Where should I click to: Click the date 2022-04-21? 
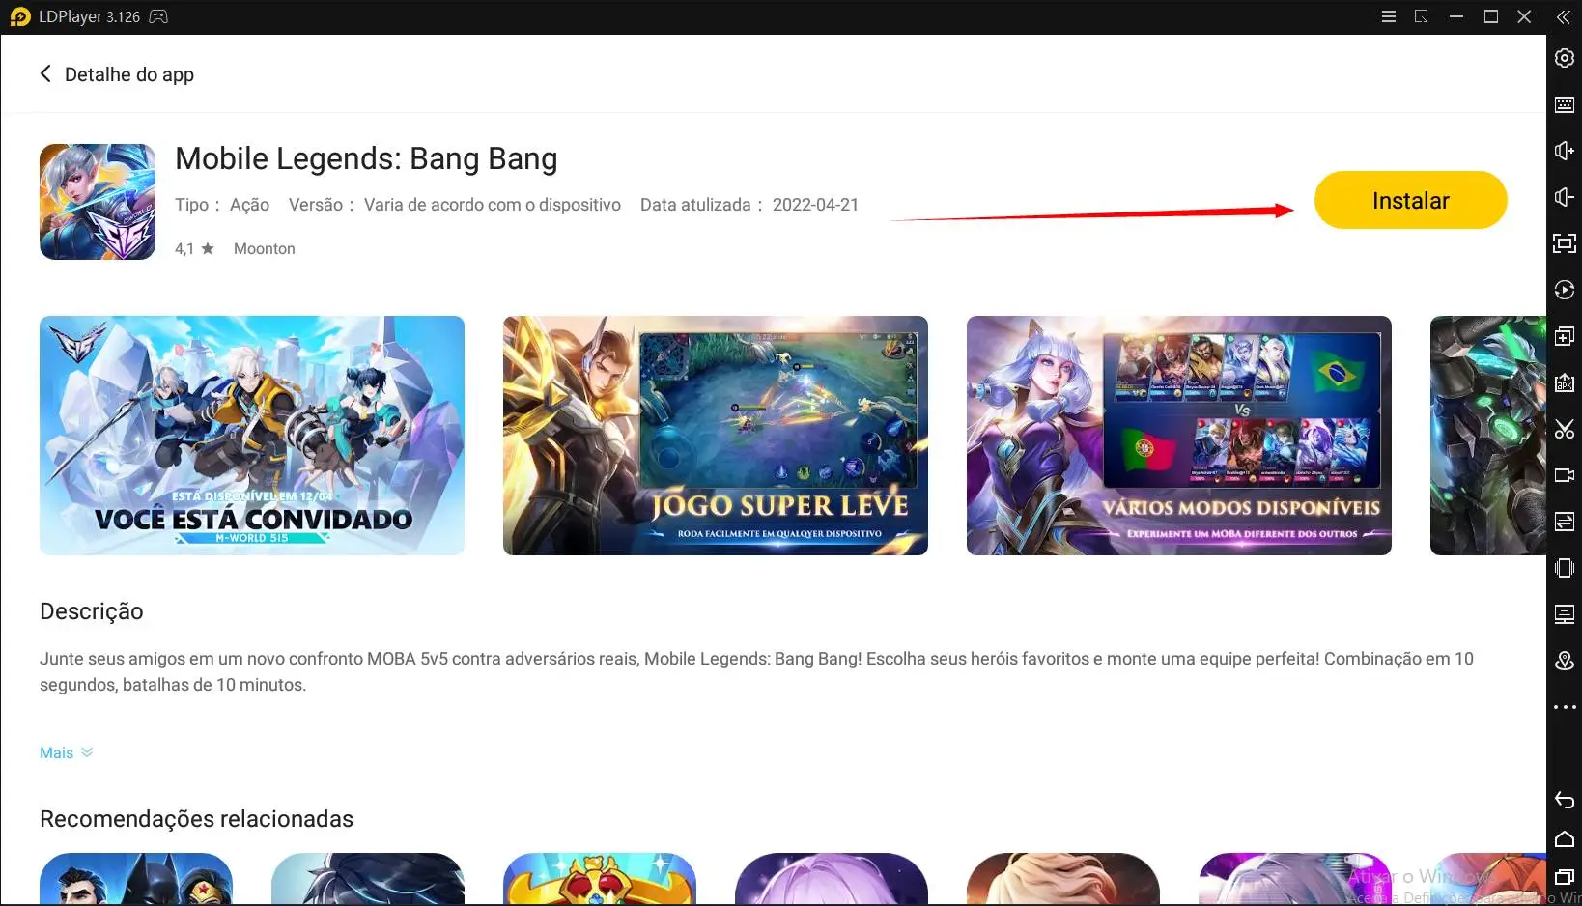coord(815,205)
